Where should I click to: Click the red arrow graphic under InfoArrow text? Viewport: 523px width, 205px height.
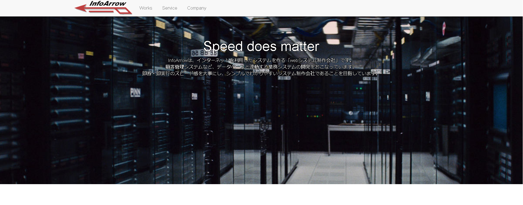click(x=82, y=8)
